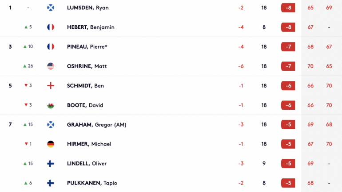Viewport: 342px width, 192px height.
Task: Click Oshrine's round two score 65
Action: (x=329, y=66)
